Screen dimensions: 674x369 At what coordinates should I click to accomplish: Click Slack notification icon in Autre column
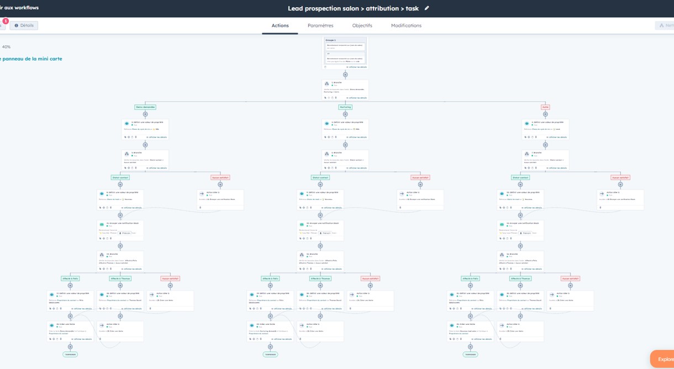[502, 225]
